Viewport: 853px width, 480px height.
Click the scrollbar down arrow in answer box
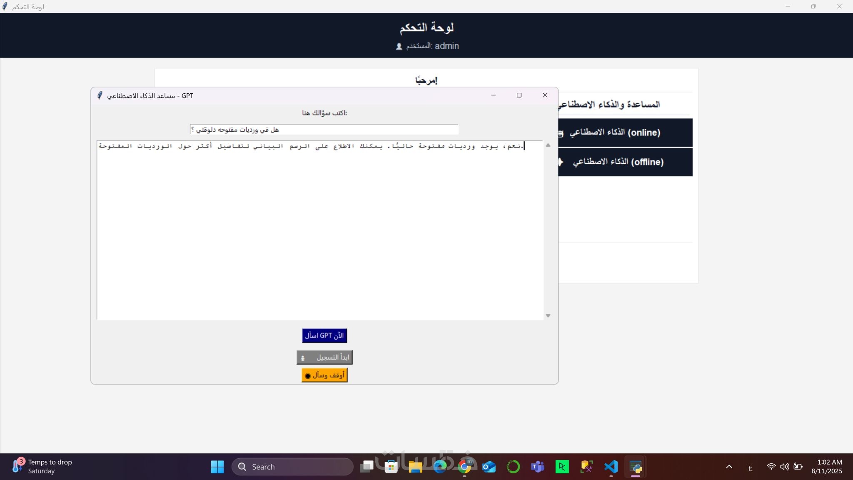[548, 315]
